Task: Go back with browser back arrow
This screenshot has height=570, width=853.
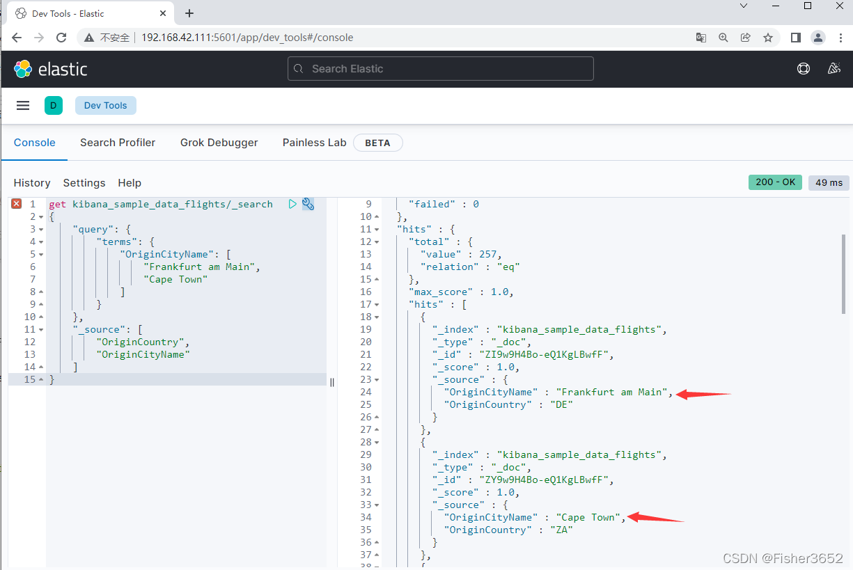Action: pyautogui.click(x=17, y=38)
